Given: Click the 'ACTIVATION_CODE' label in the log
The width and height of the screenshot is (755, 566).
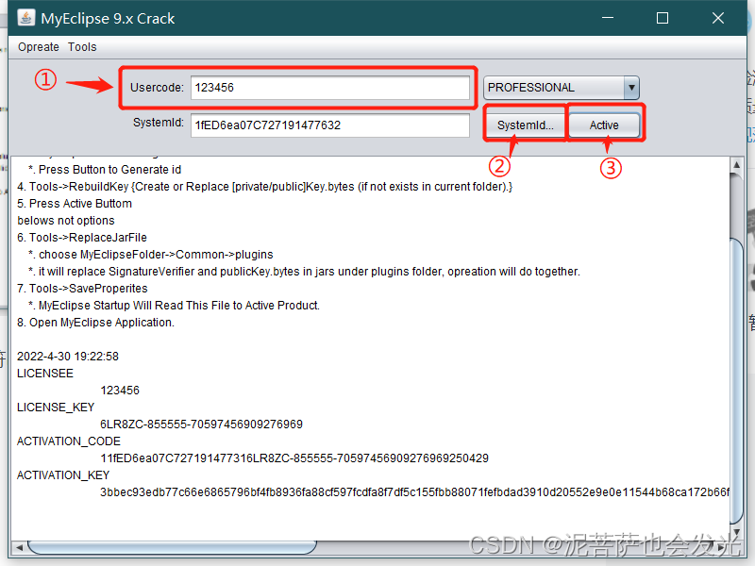Looking at the screenshot, I should point(69,441).
